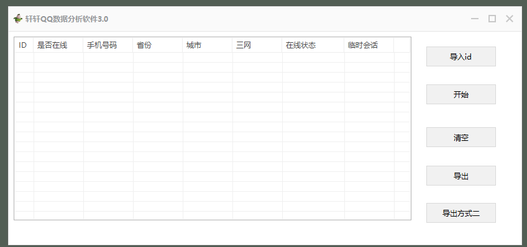Viewport: 527px width, 247px height.
Task: Select the 手机号码 column header
Action: click(x=108, y=45)
